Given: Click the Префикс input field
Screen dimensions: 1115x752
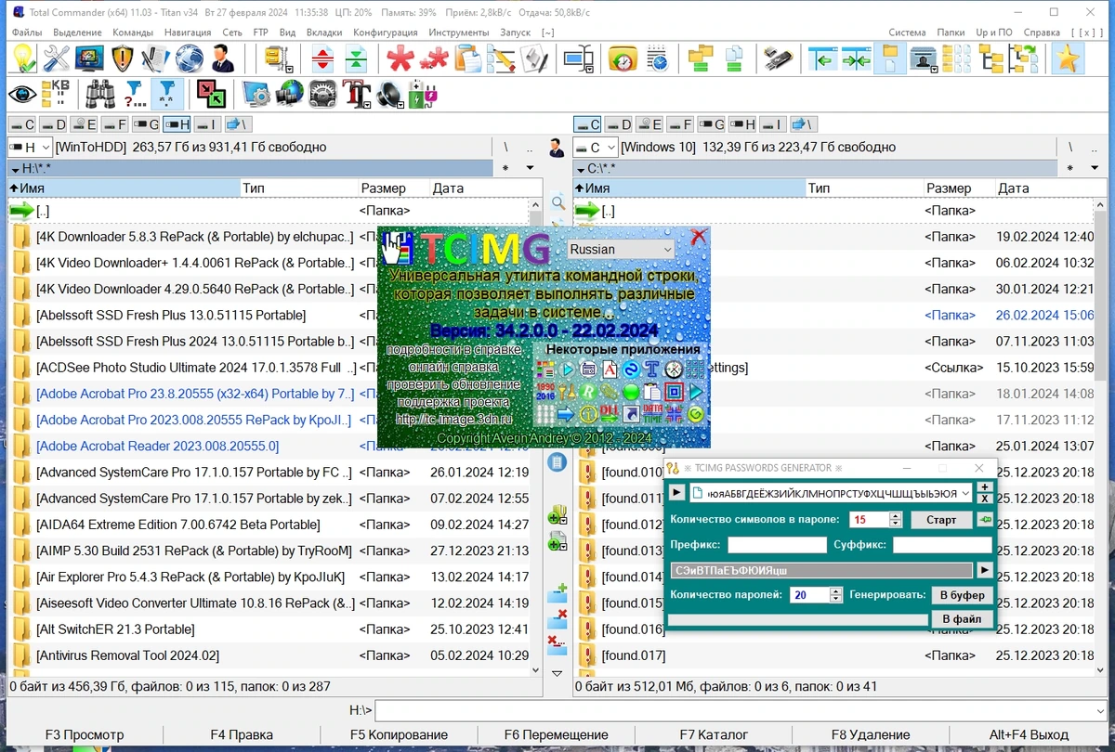Looking at the screenshot, I should (x=777, y=545).
